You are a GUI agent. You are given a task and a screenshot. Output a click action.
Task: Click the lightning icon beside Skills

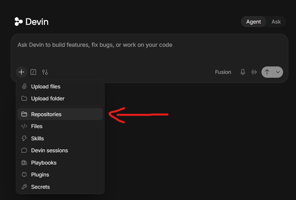click(24, 138)
